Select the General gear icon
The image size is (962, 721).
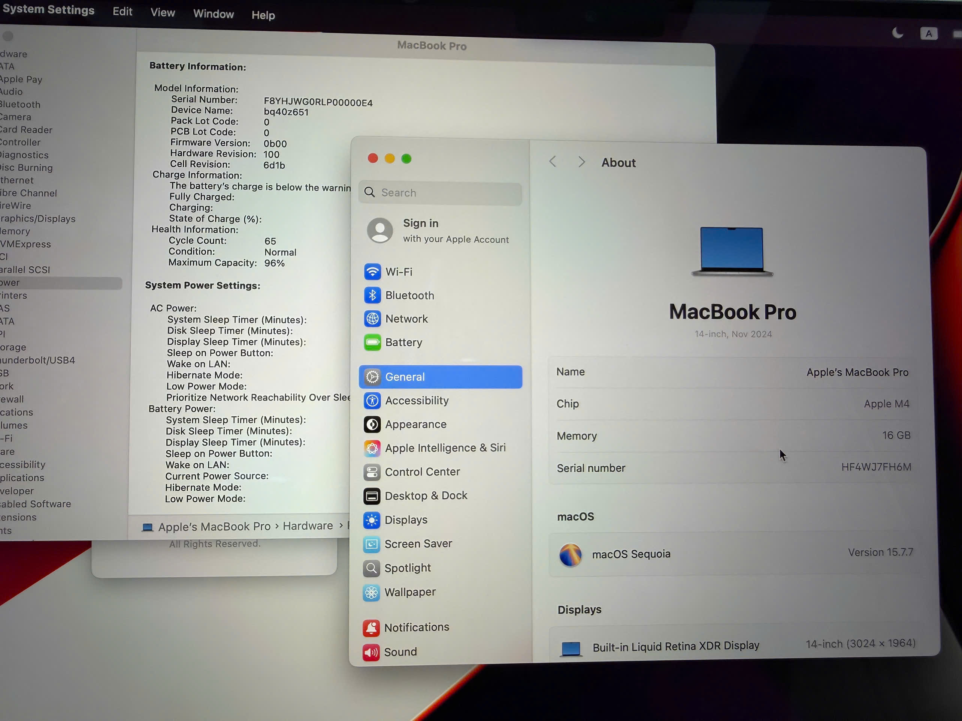tap(372, 377)
